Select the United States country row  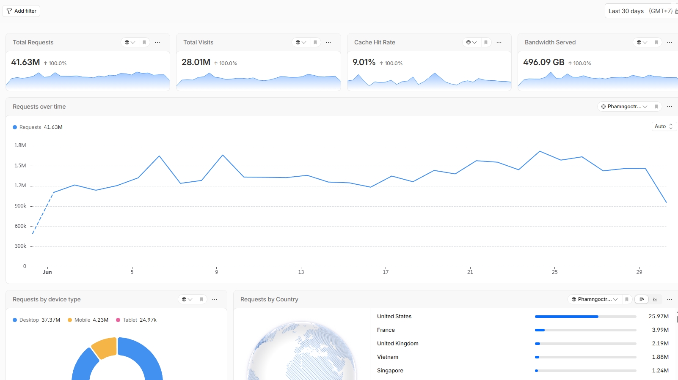coord(523,316)
